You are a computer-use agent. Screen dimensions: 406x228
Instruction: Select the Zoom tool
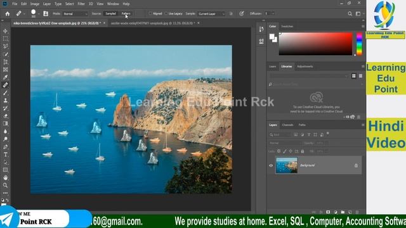click(x=5, y=186)
